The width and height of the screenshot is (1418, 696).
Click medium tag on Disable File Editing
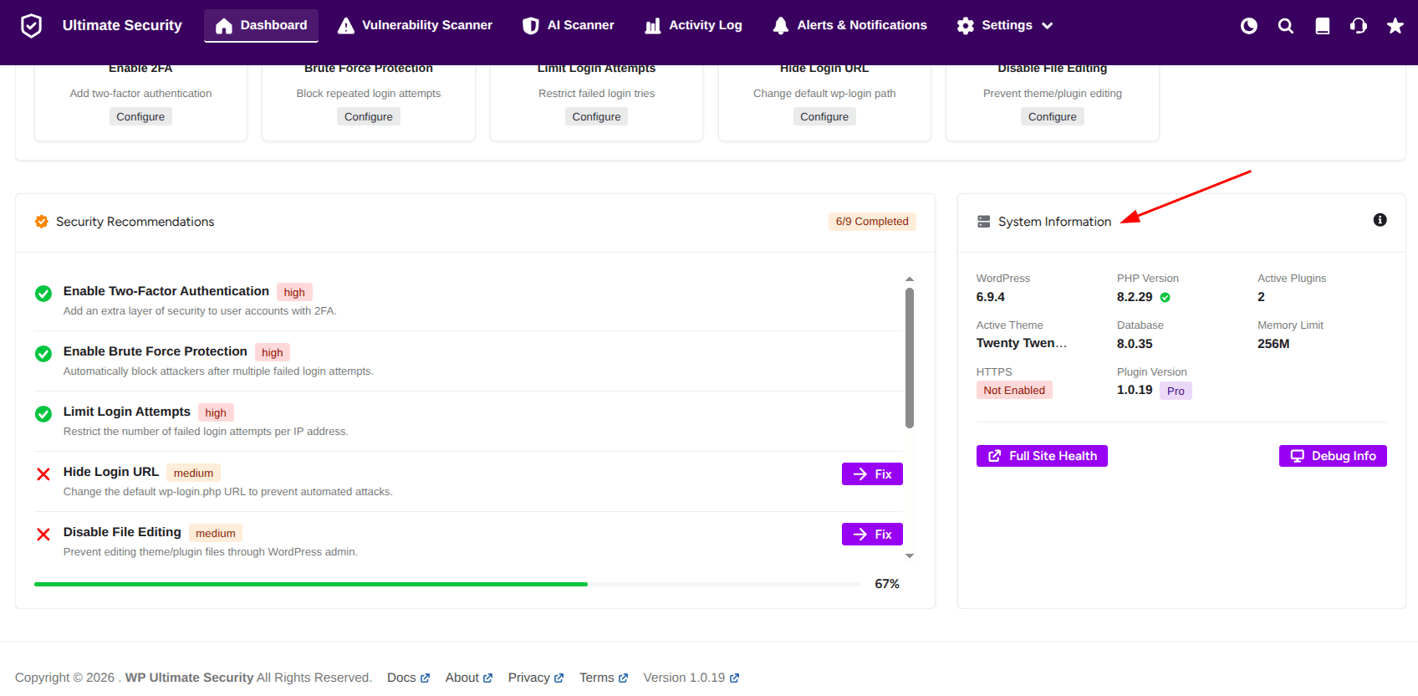point(216,534)
